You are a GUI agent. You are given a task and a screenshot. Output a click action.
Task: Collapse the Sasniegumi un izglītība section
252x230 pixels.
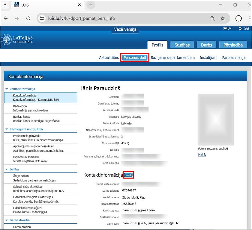(x=7, y=129)
